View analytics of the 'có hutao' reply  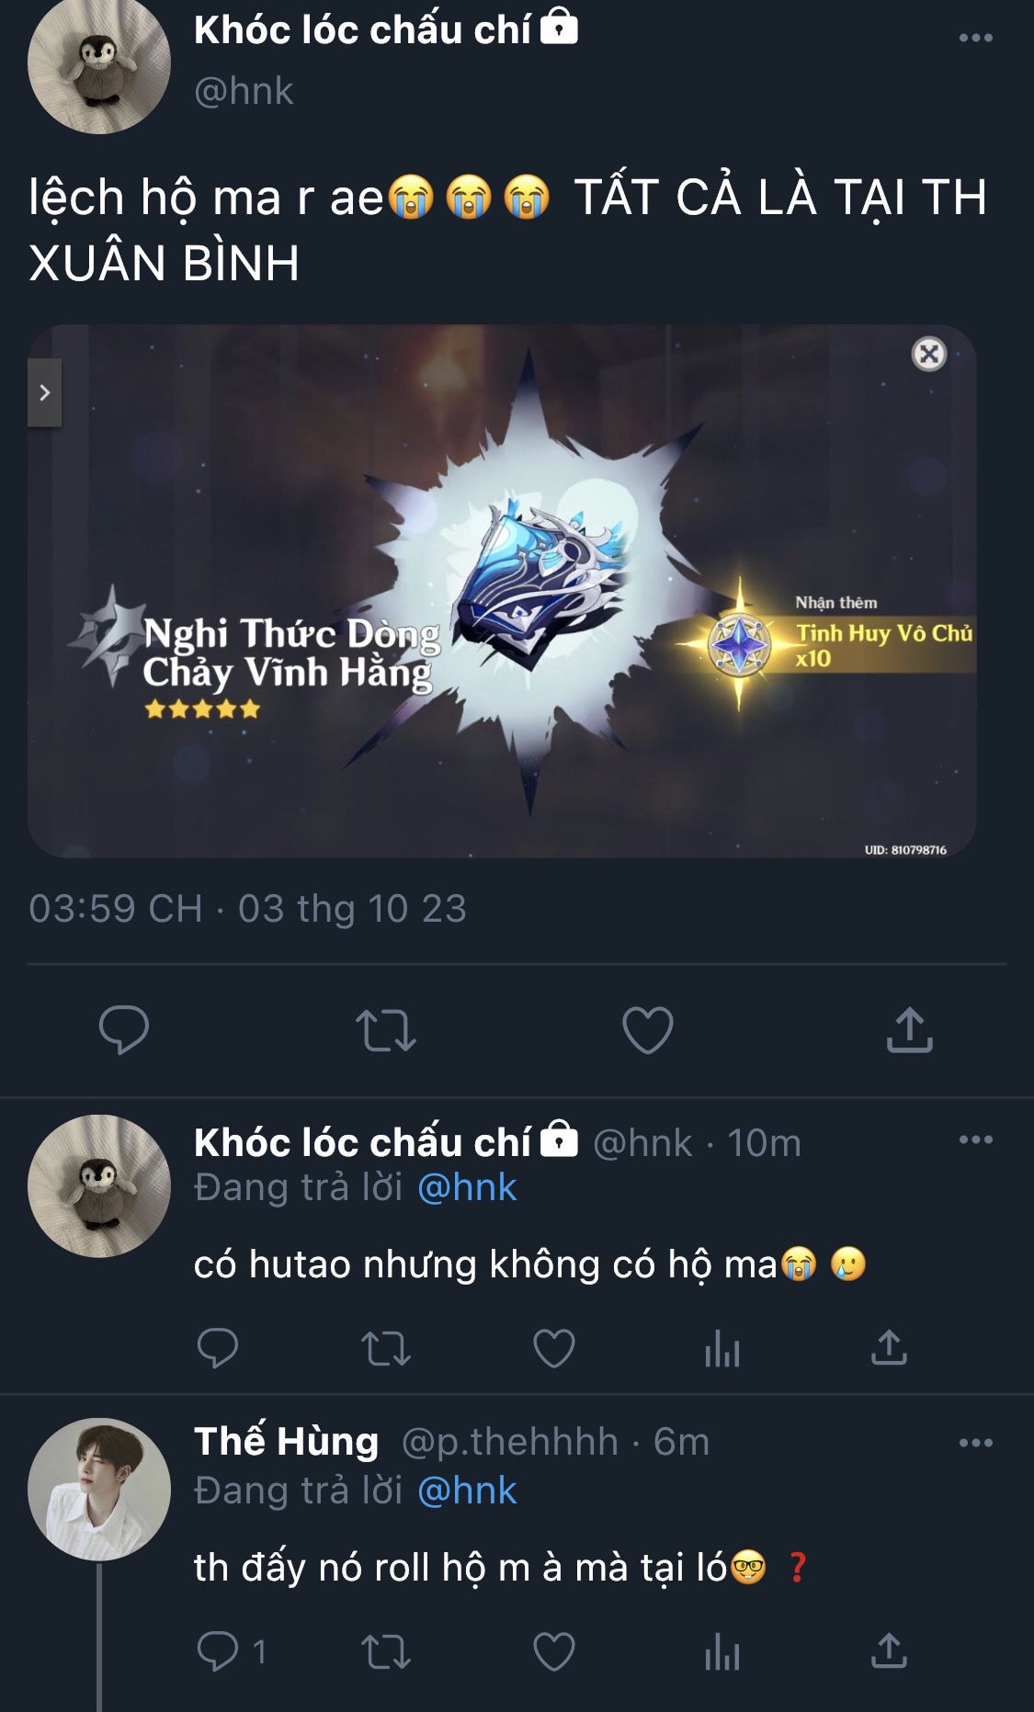click(x=722, y=1349)
